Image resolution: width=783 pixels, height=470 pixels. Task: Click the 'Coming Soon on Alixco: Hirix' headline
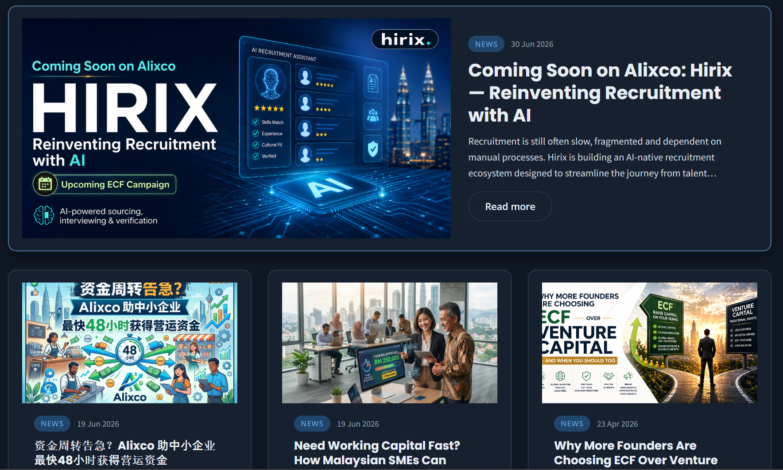pyautogui.click(x=600, y=92)
